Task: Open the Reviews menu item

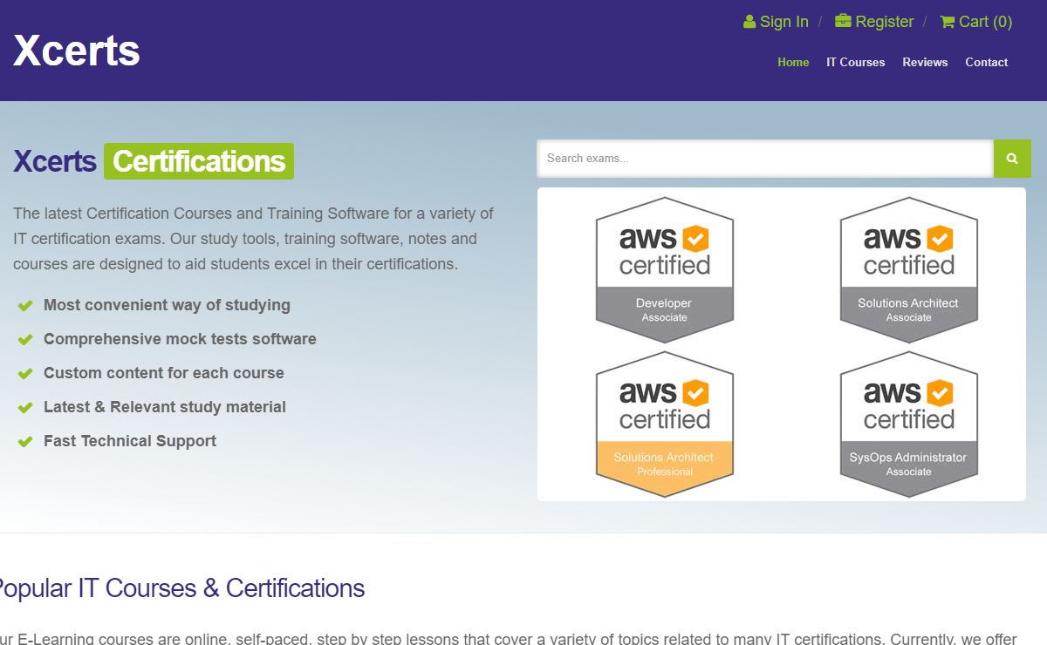Action: 925,62
